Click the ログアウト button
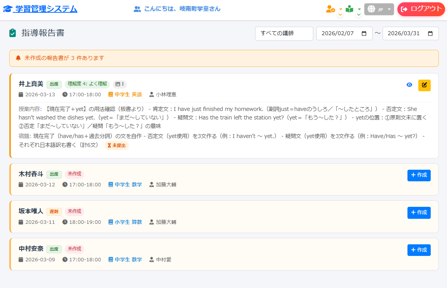Screen dimensions: 447x288 point(421,9)
